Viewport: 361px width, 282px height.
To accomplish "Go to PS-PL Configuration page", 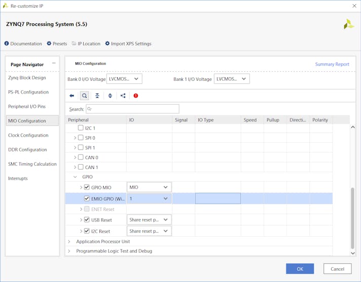I will (x=28, y=92).
